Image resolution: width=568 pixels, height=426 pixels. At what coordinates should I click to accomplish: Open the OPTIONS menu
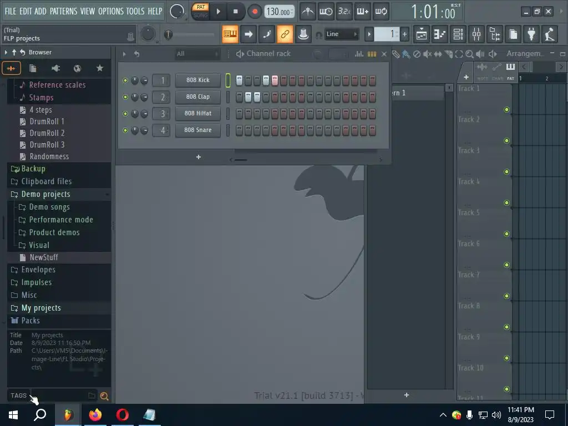[x=111, y=11]
